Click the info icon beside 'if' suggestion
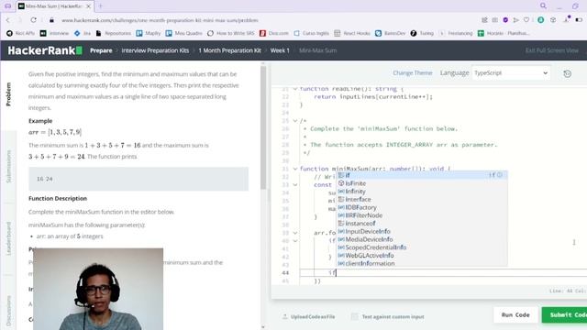 click(500, 175)
